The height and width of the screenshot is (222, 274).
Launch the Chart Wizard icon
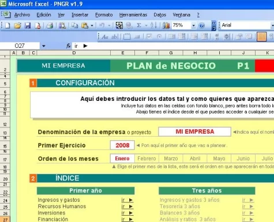[x=166, y=25]
